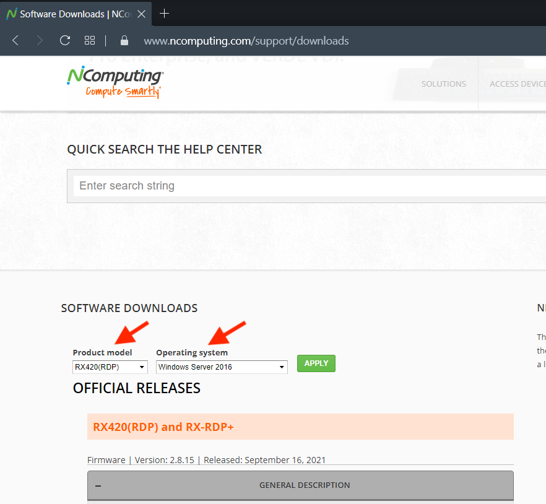
Task: Open a new tab with the plus icon
Action: pyautogui.click(x=164, y=14)
